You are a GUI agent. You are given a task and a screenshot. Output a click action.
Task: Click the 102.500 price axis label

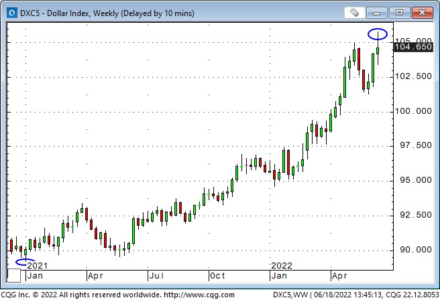pyautogui.click(x=413, y=76)
